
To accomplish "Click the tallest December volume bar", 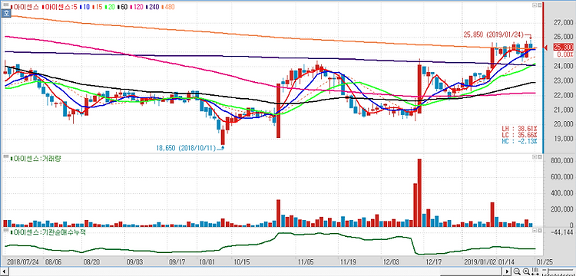I will (x=419, y=192).
